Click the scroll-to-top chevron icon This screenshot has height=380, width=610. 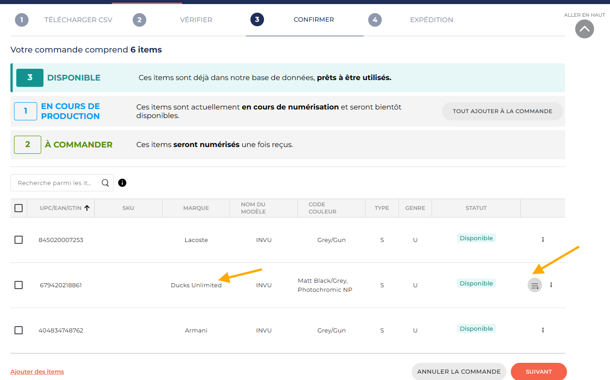click(584, 29)
